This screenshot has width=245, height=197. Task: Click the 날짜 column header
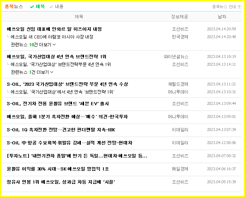[x=222, y=17]
